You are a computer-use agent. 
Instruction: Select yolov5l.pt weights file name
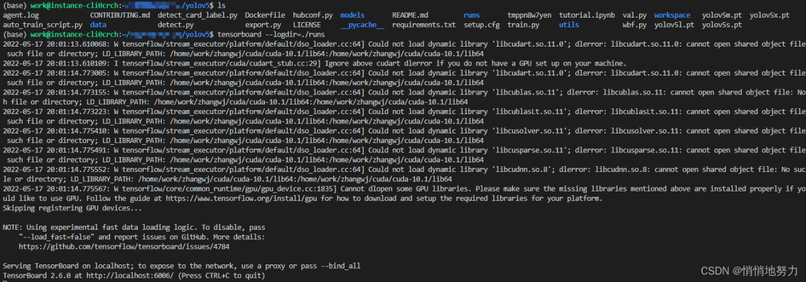[674, 25]
